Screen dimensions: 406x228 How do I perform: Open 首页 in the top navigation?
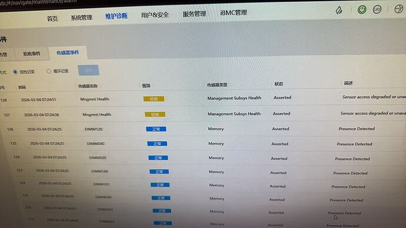pos(52,19)
